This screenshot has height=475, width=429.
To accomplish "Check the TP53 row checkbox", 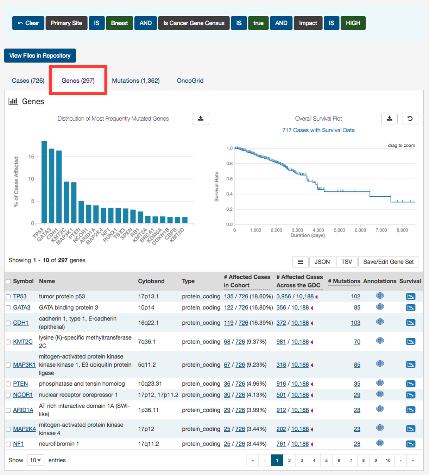I will [x=8, y=297].
